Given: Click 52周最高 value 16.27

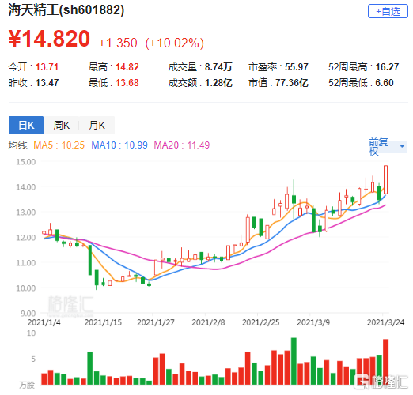Looking at the screenshot, I should 387,67.
